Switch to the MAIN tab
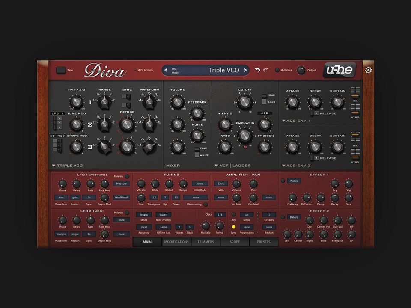This screenshot has width=411, height=308. [x=147, y=242]
